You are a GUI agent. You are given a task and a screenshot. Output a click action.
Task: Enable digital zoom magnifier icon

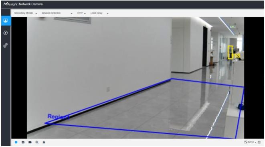(x=37, y=142)
